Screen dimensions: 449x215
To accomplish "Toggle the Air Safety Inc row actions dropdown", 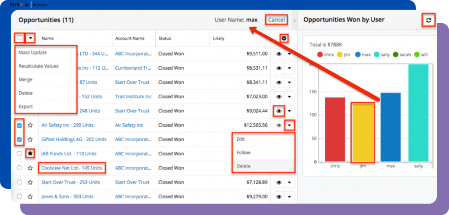I will [289, 125].
